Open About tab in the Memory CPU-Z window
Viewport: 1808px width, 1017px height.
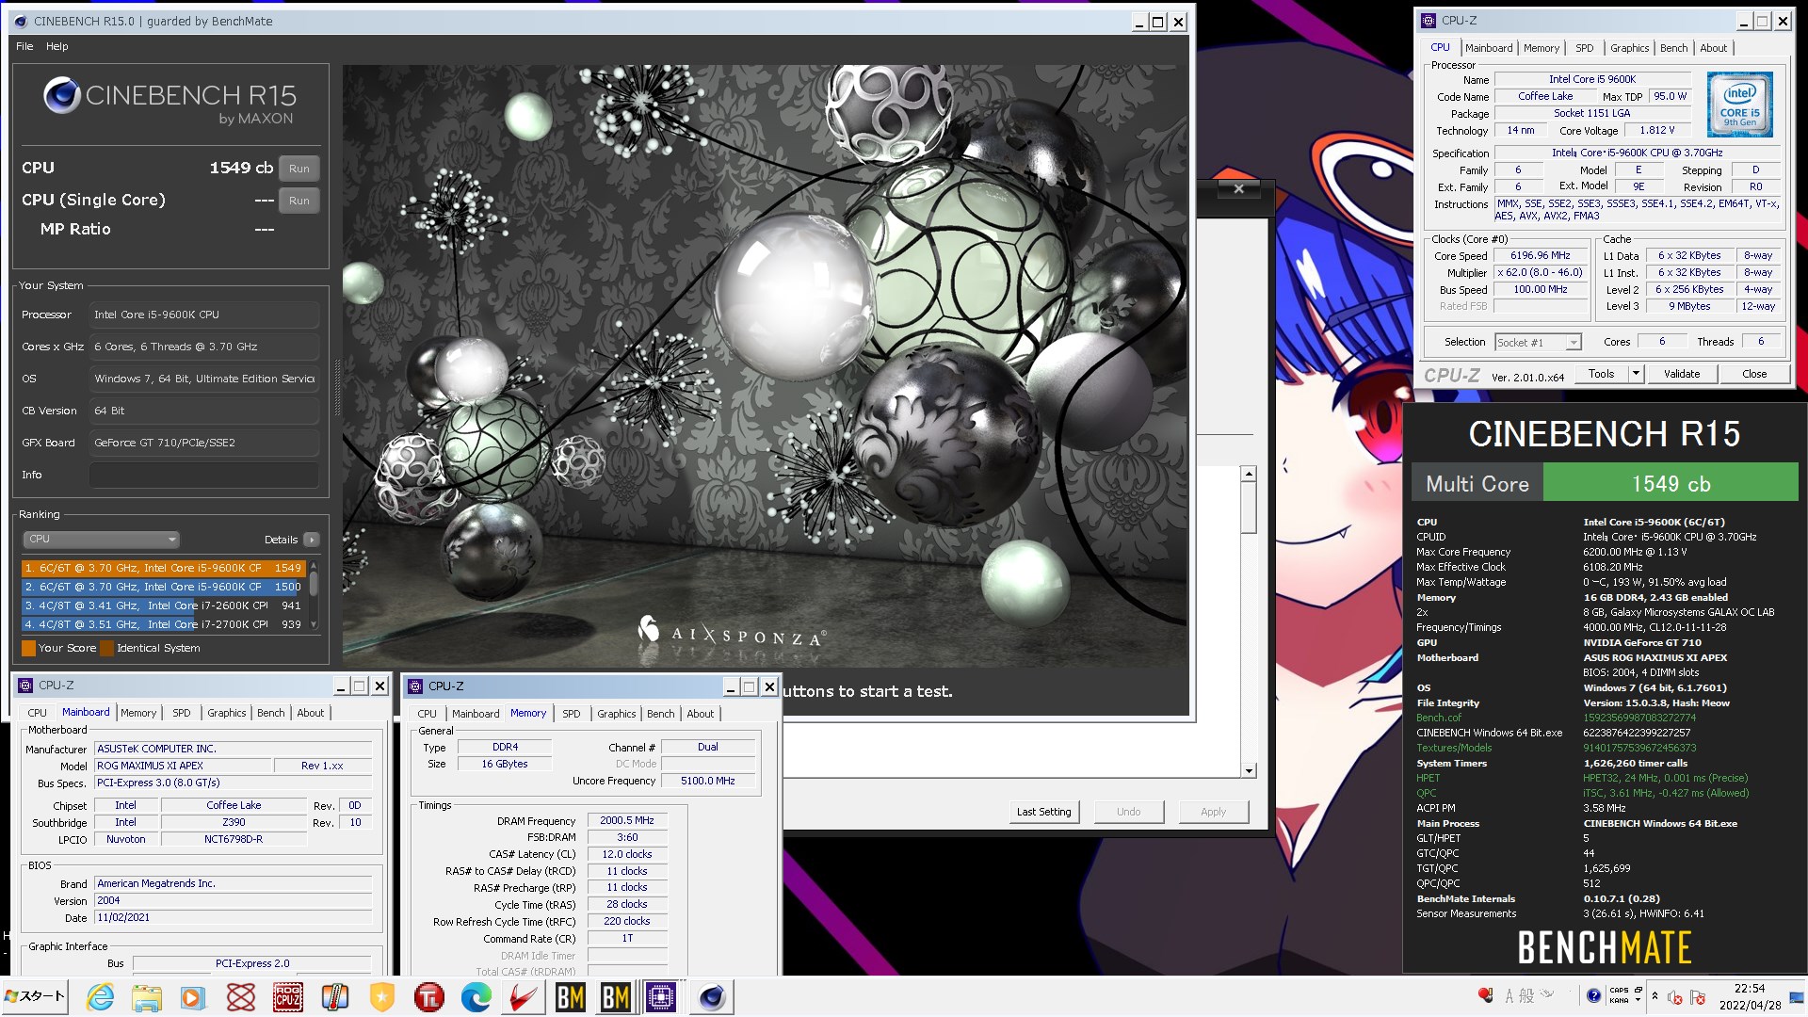[700, 714]
